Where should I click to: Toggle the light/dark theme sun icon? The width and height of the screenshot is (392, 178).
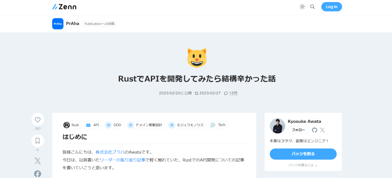302,7
